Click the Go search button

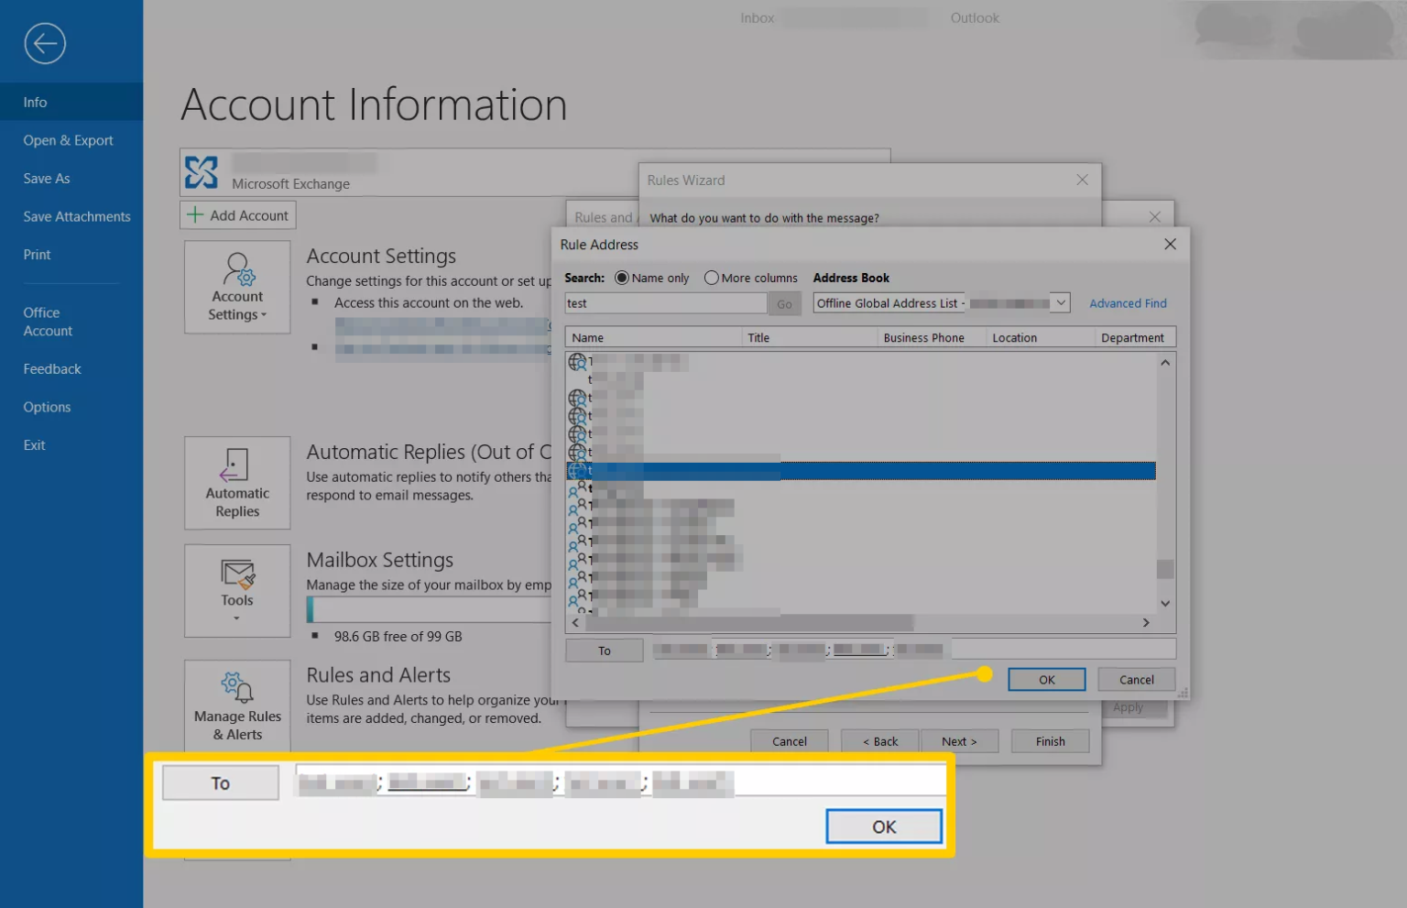[784, 304]
